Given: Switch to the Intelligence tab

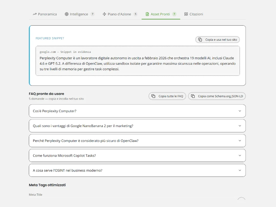Looking at the screenshot, I should coord(80,14).
